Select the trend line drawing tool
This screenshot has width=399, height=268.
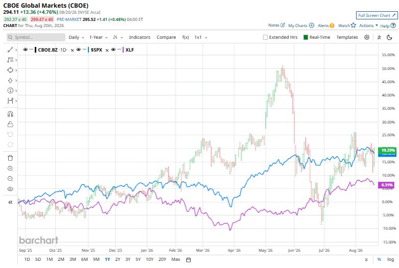click(x=10, y=50)
